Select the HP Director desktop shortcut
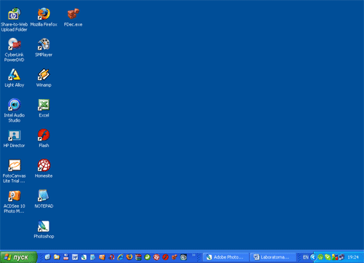Screen dimensions: 364x263 (x=14, y=138)
